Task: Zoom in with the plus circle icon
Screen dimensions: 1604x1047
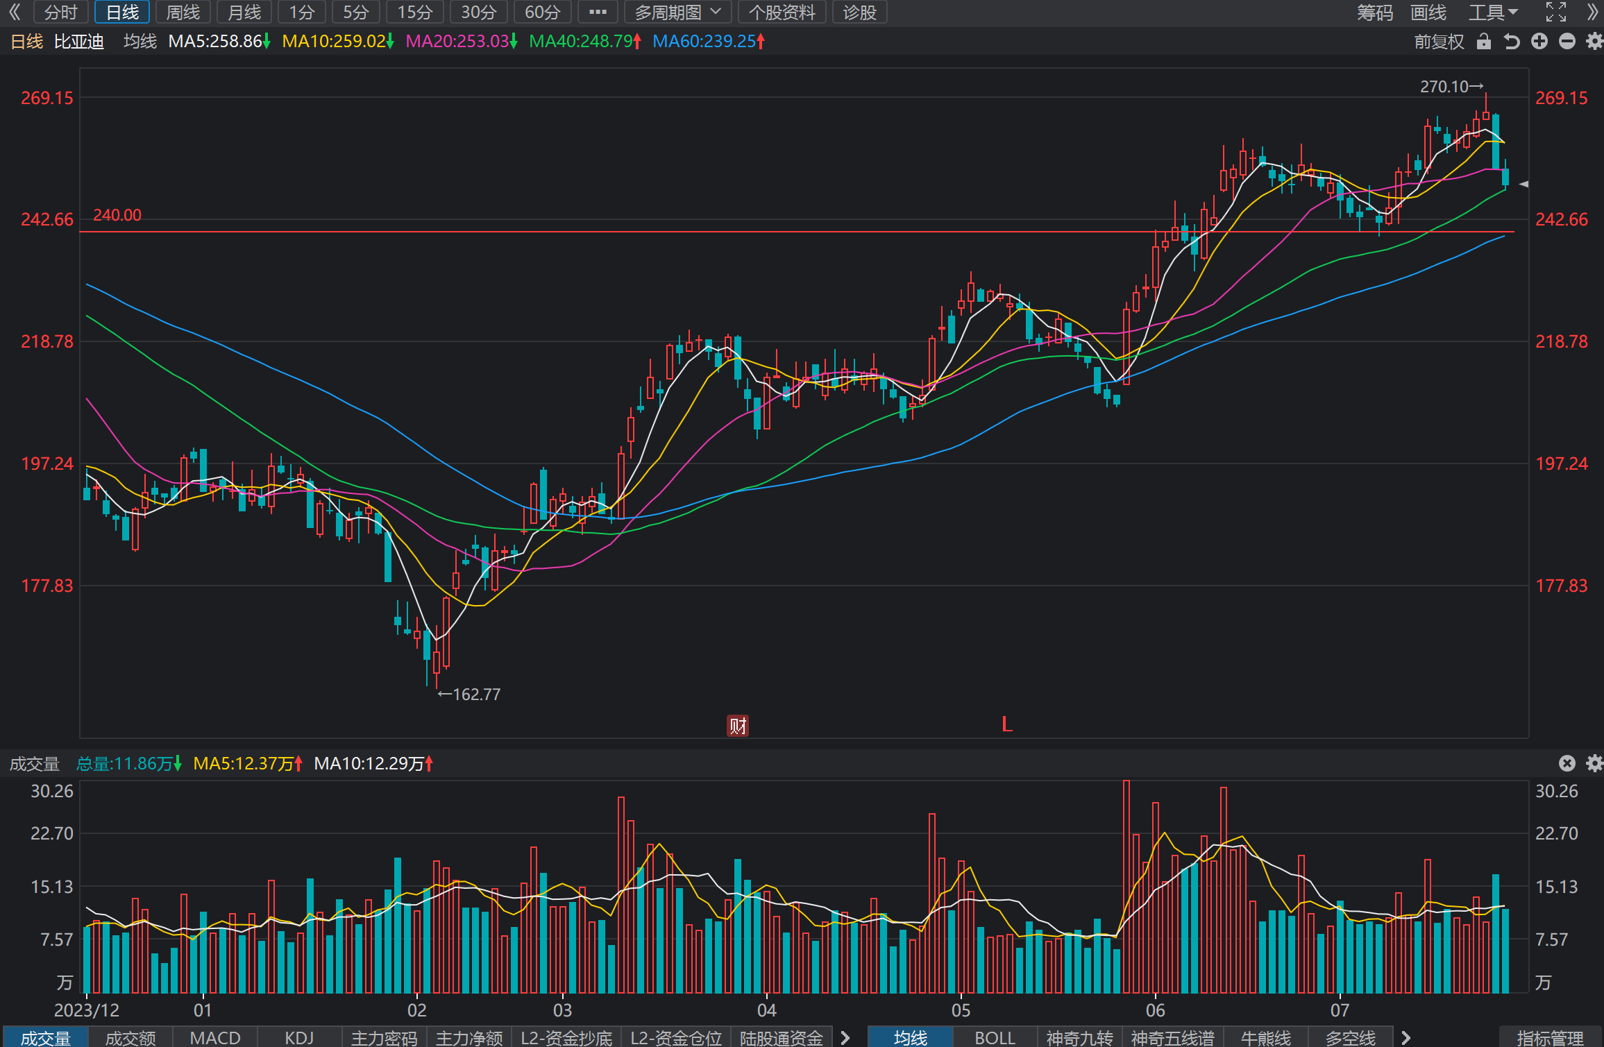Action: coord(1539,42)
